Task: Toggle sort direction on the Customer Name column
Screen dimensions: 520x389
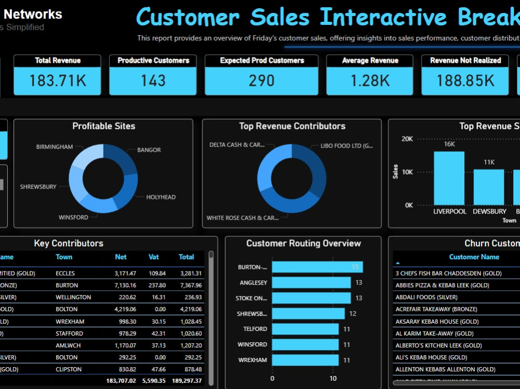Action: pyautogui.click(x=474, y=257)
